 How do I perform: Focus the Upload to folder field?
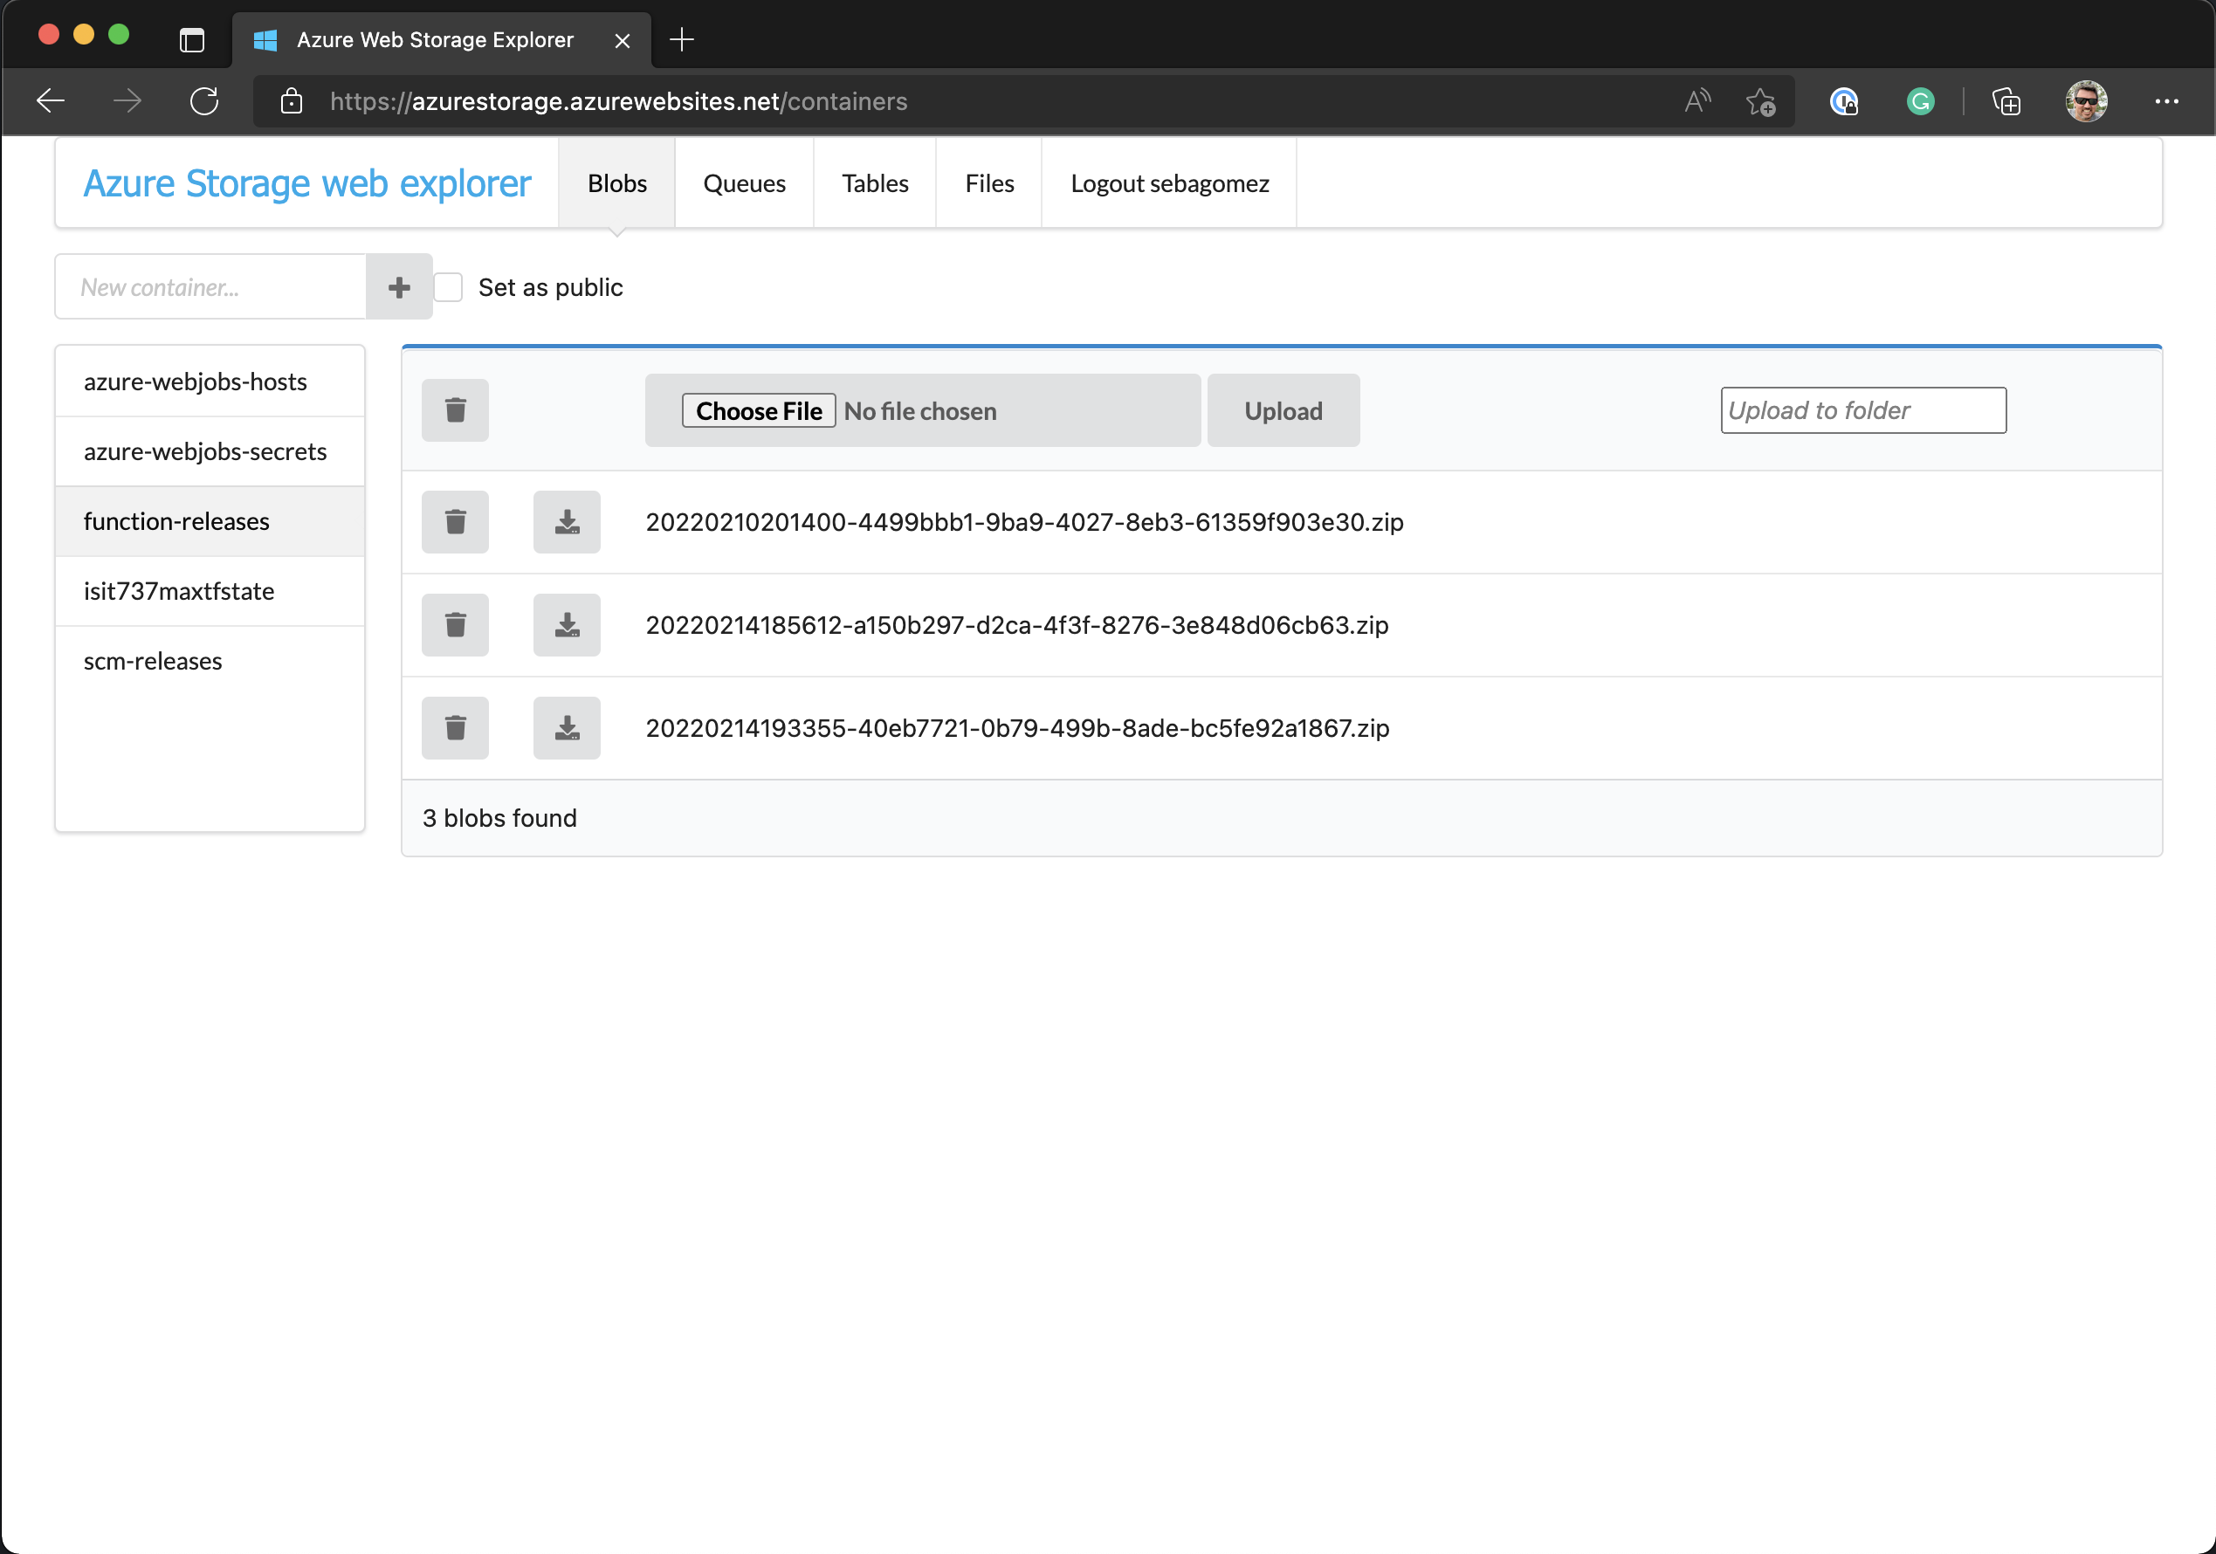pos(1862,410)
